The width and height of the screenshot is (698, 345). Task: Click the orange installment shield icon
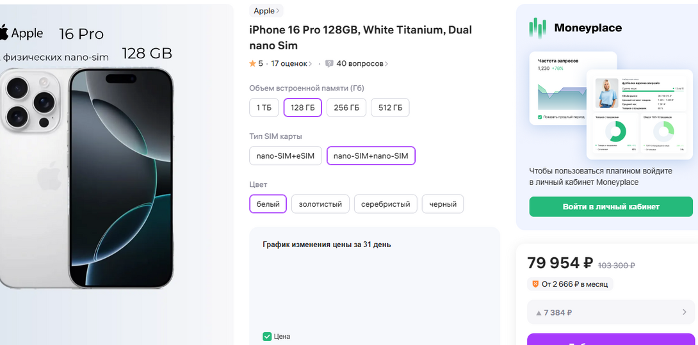(x=535, y=284)
